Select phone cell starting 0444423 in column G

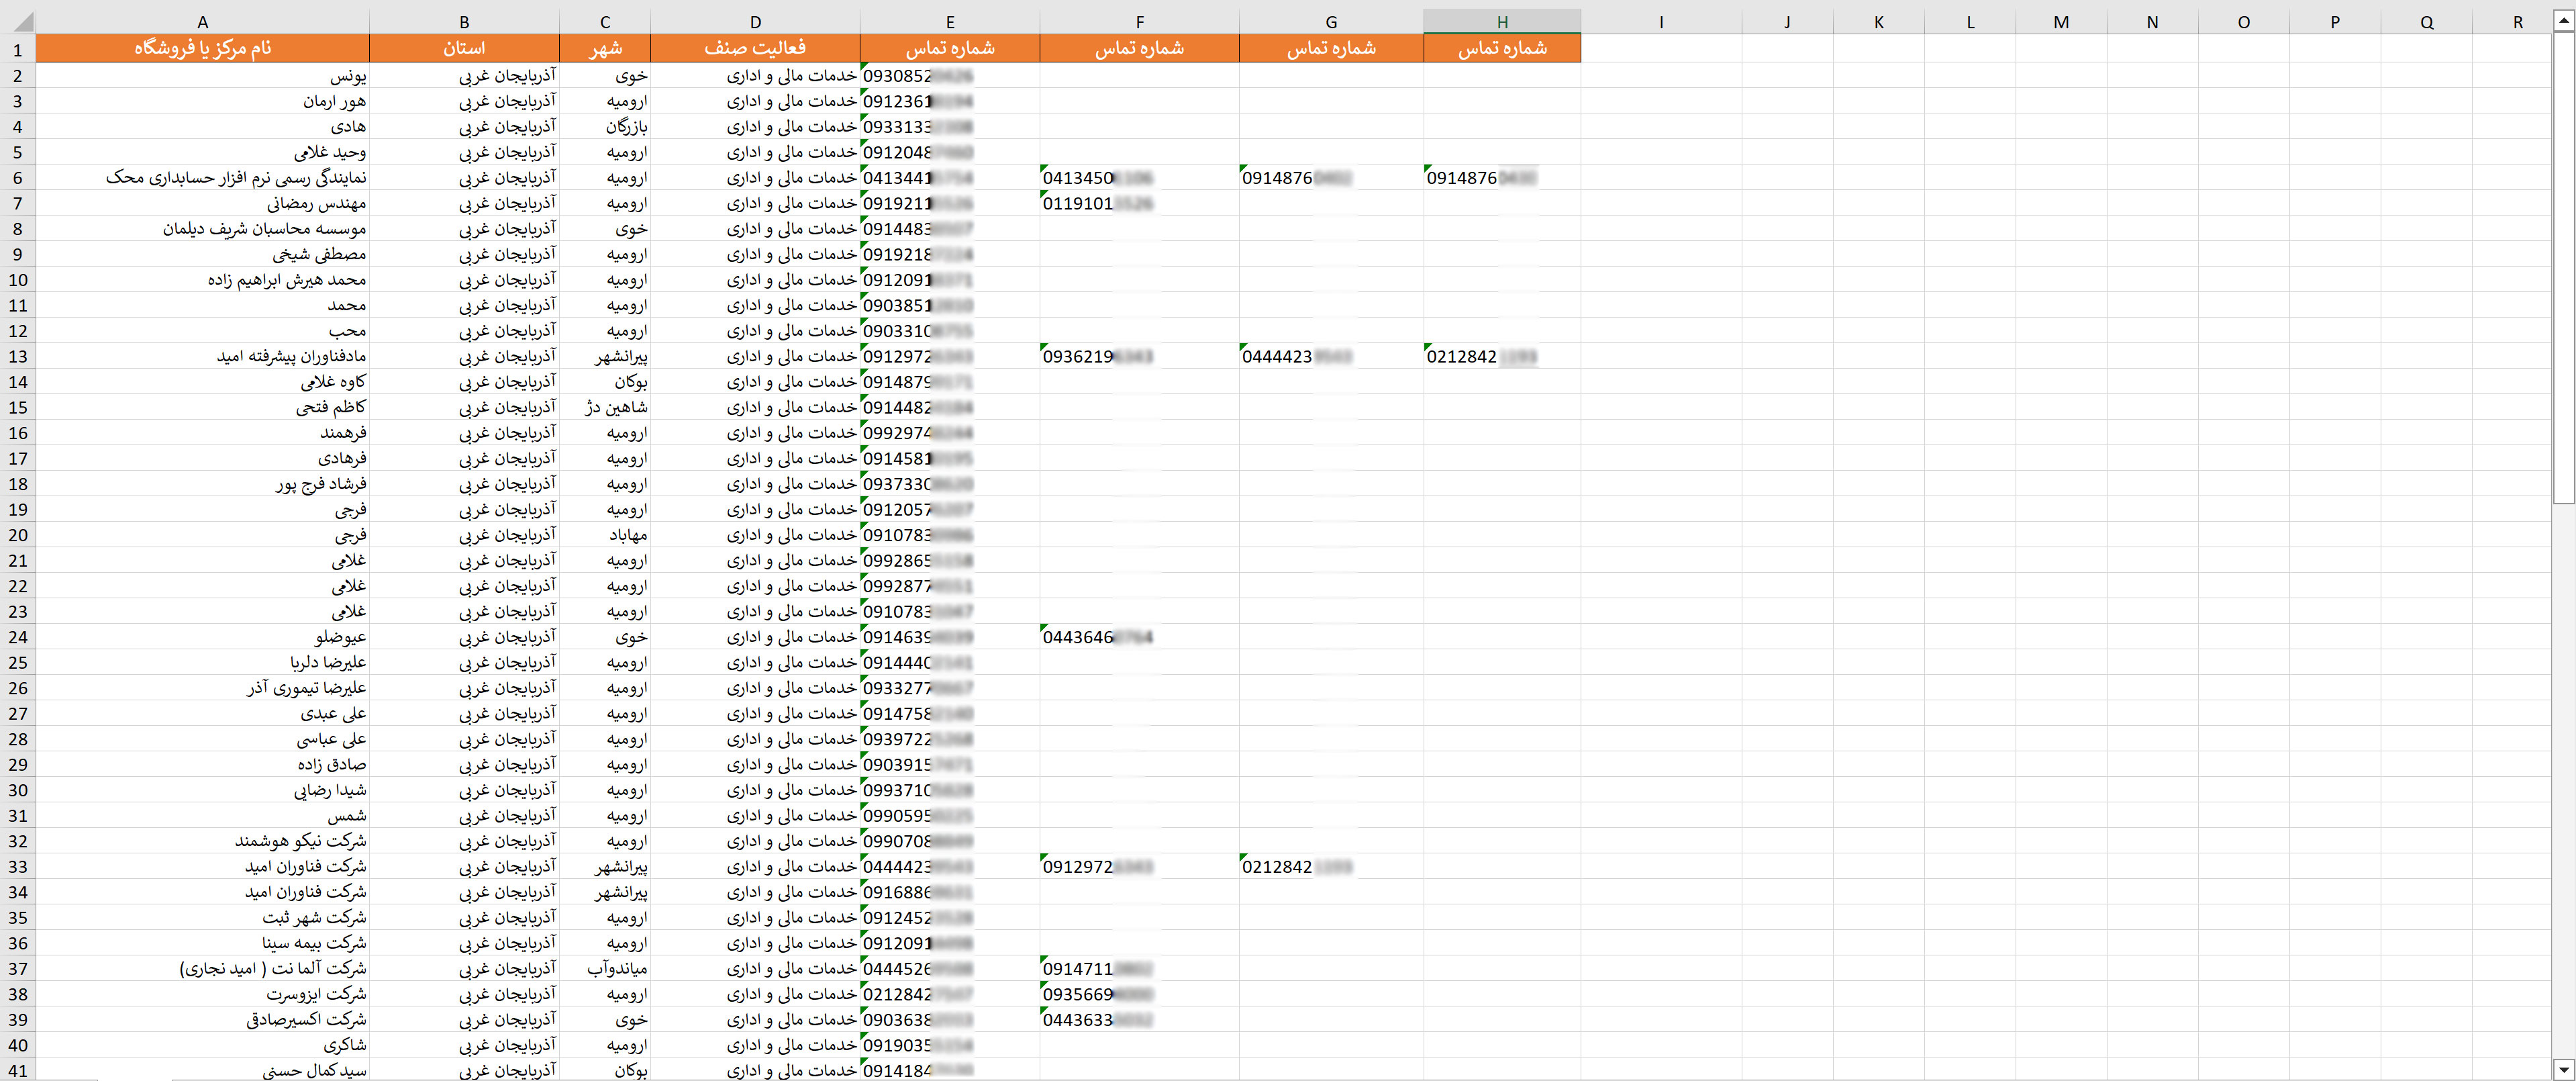[x=1331, y=356]
